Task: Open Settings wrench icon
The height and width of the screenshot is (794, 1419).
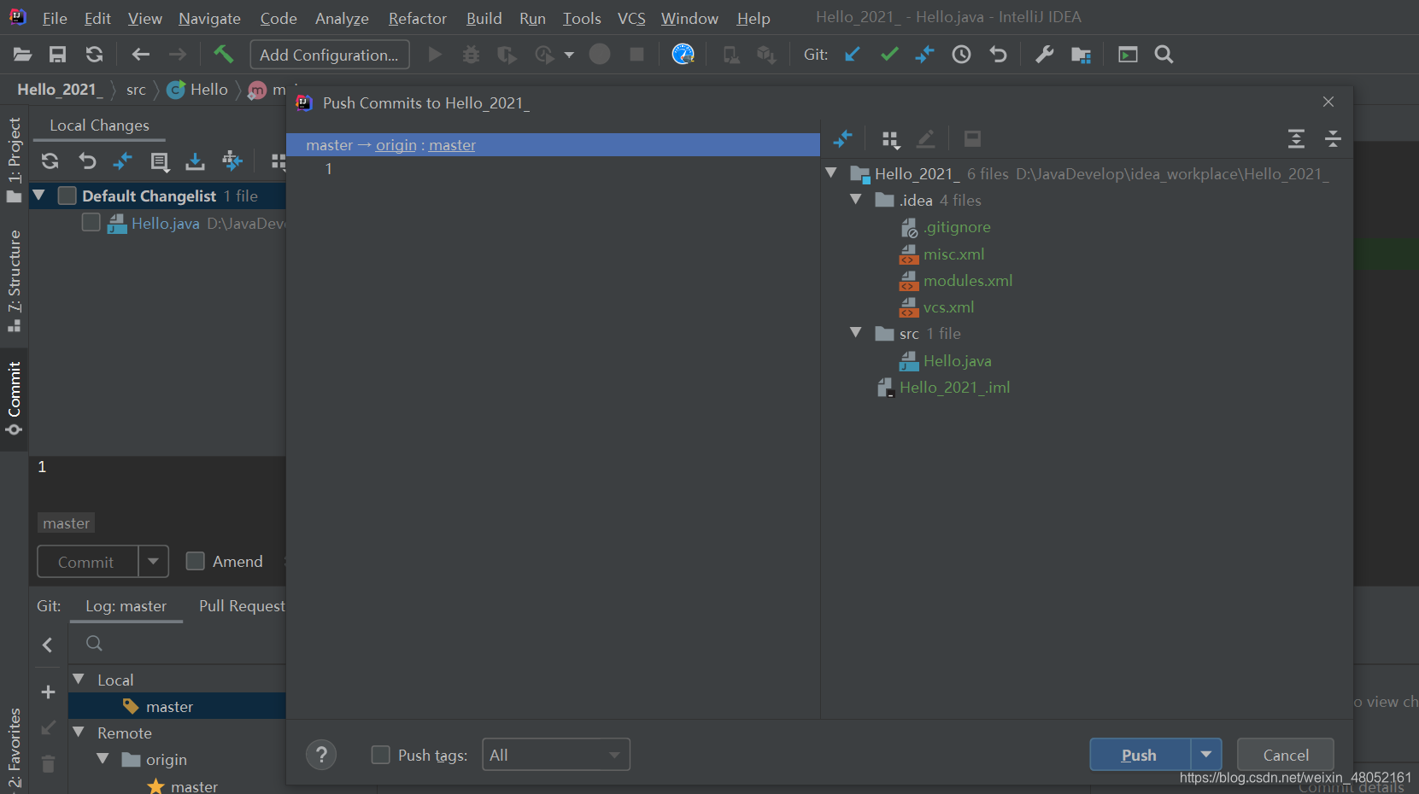Action: [x=1044, y=55]
